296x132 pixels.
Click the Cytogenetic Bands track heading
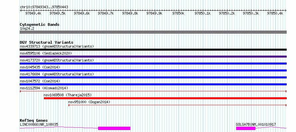point(40,24)
